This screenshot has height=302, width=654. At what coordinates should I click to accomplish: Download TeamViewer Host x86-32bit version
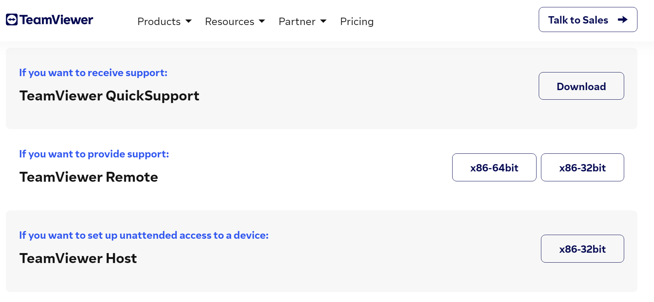coord(582,249)
